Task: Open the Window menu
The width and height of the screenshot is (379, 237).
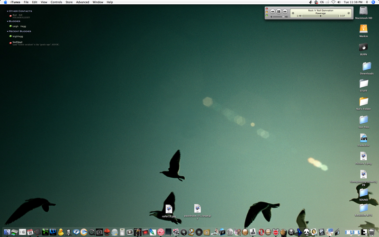Action: [x=98, y=2]
